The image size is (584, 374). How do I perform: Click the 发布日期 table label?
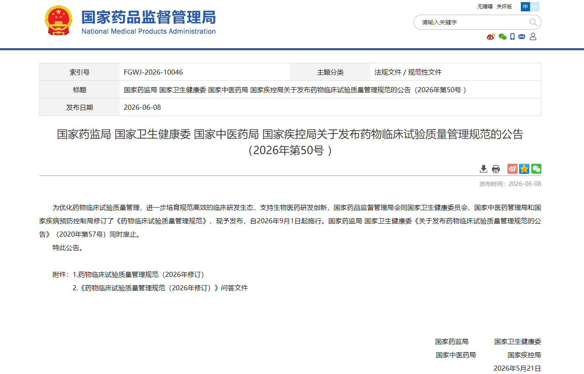coord(79,108)
